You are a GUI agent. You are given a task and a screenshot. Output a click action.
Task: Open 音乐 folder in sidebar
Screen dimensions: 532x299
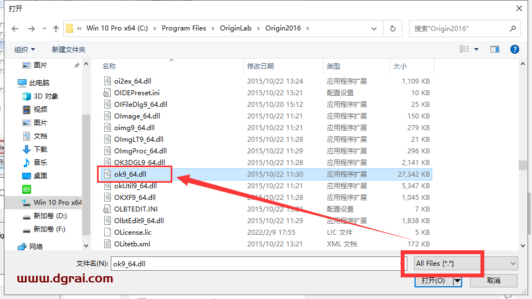pos(35,162)
